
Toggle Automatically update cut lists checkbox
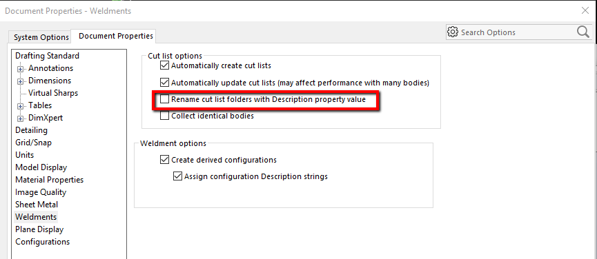[164, 83]
